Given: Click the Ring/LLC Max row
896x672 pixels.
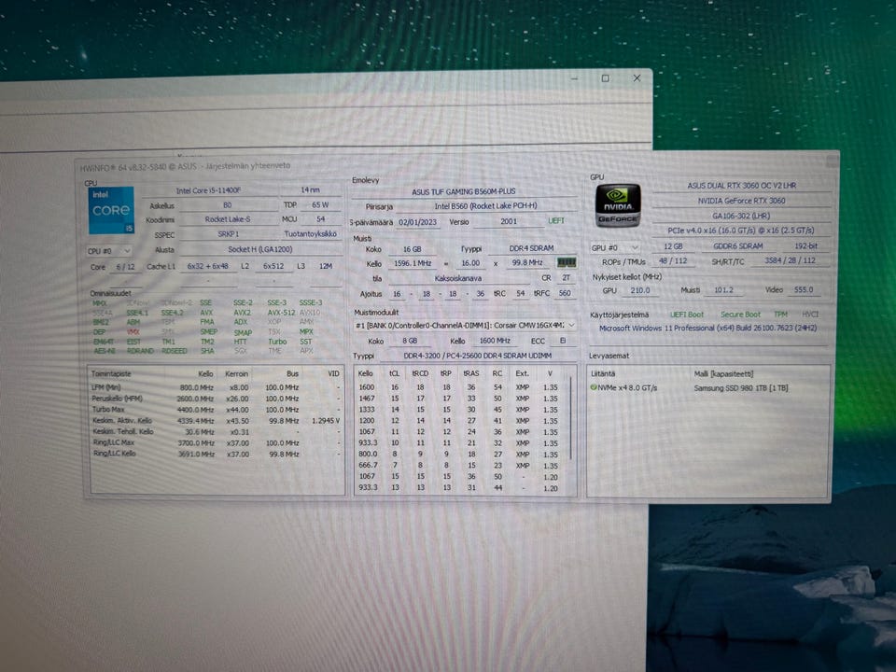Looking at the screenshot, I should click(216, 442).
